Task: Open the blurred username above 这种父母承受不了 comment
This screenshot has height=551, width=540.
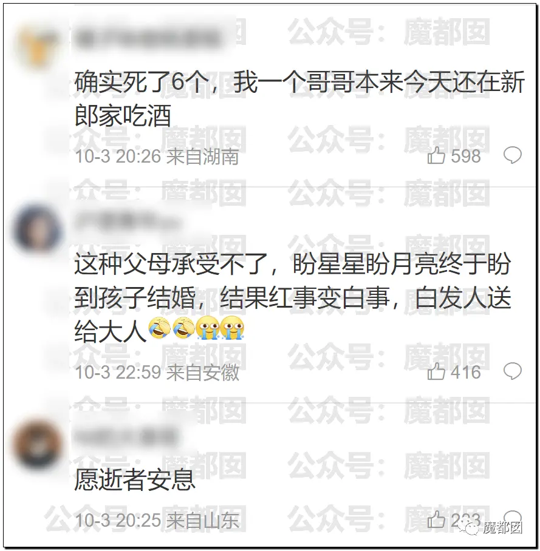Action: click(128, 221)
